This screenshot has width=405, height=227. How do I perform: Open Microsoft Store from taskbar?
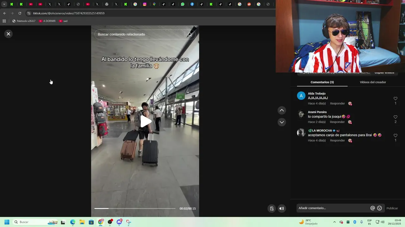[x=91, y=222]
